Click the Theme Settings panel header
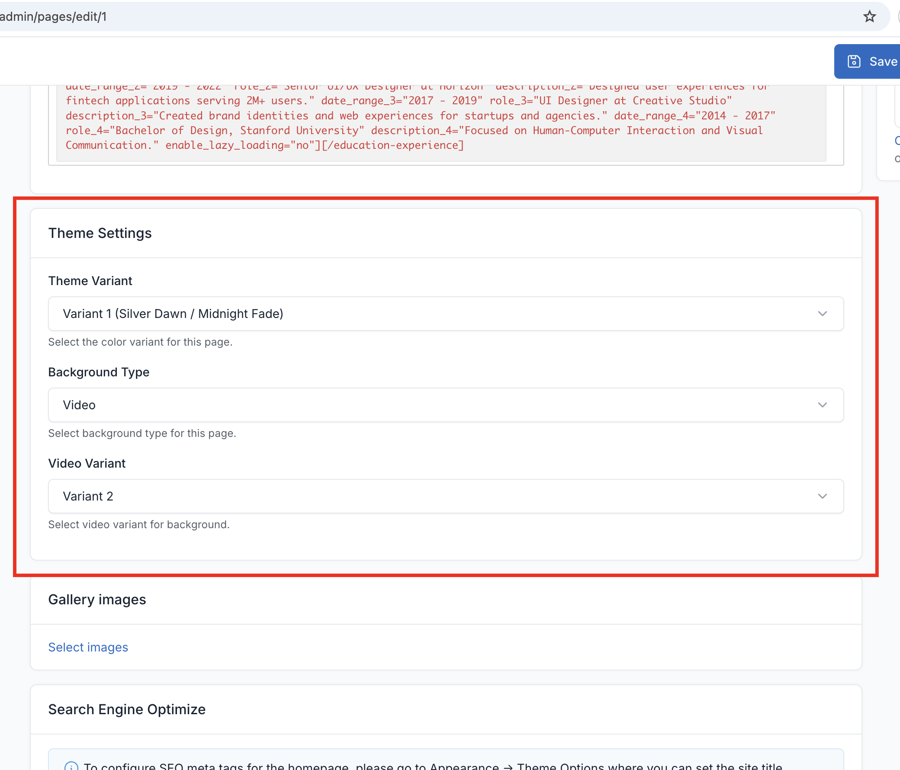The width and height of the screenshot is (900, 770). pyautogui.click(x=100, y=233)
